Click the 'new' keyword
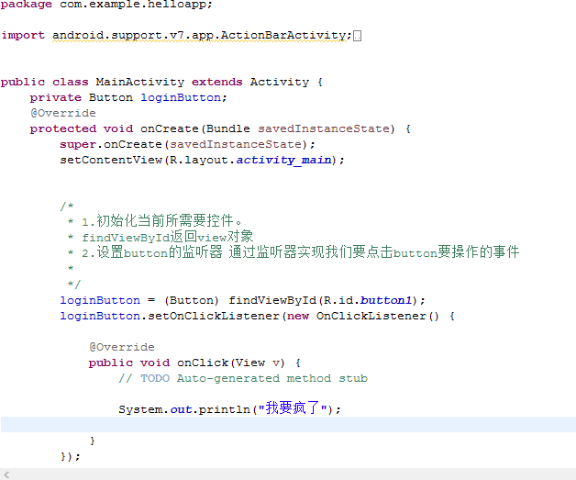This screenshot has height=480, width=576. click(298, 317)
